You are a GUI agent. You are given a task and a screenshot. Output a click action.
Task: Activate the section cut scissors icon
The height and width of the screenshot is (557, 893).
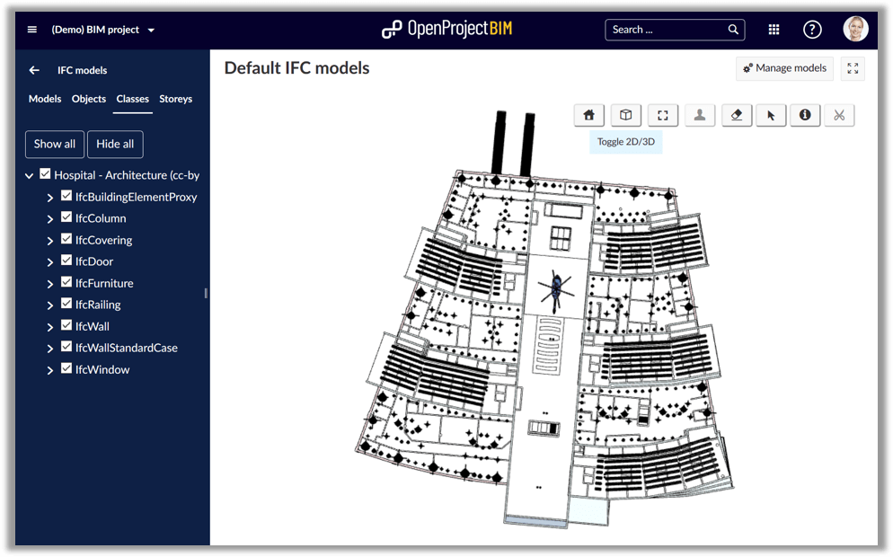[838, 115]
